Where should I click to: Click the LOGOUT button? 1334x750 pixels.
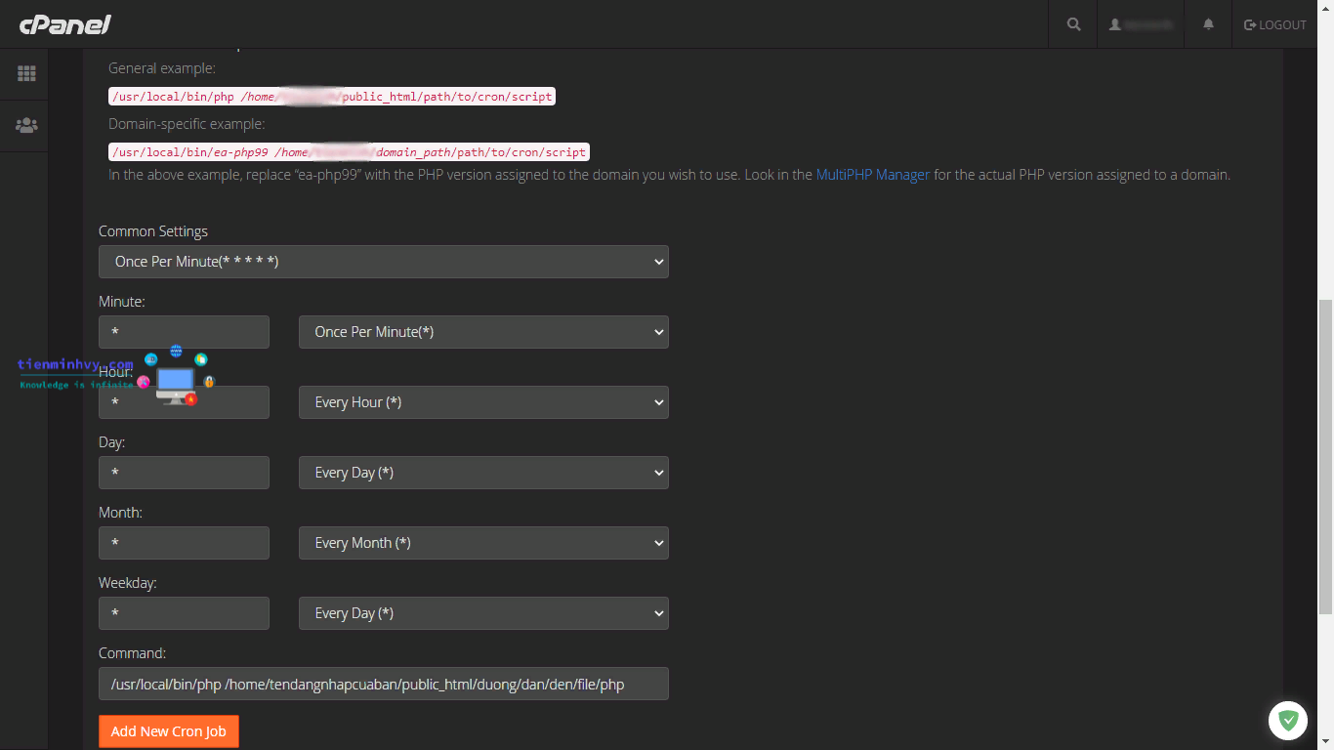[1274, 24]
